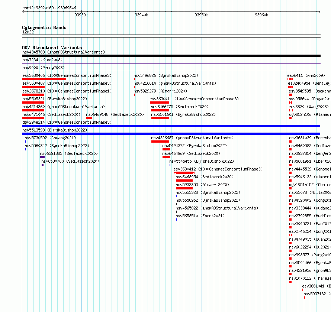Click the esv3630412 red bar with whiskers
The height and width of the screenshot is (312, 331).
184,173
